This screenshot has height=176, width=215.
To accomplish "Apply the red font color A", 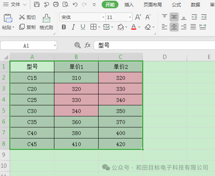I will click(x=134, y=27).
